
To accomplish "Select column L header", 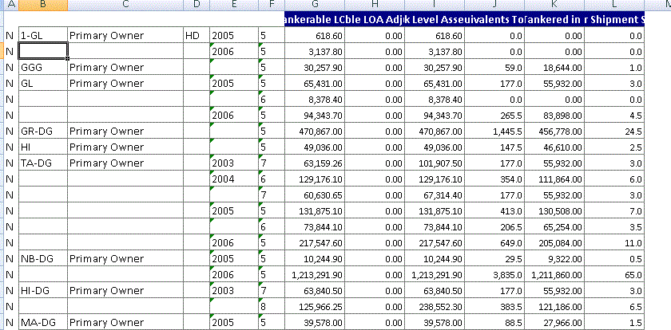I will 614,5.
